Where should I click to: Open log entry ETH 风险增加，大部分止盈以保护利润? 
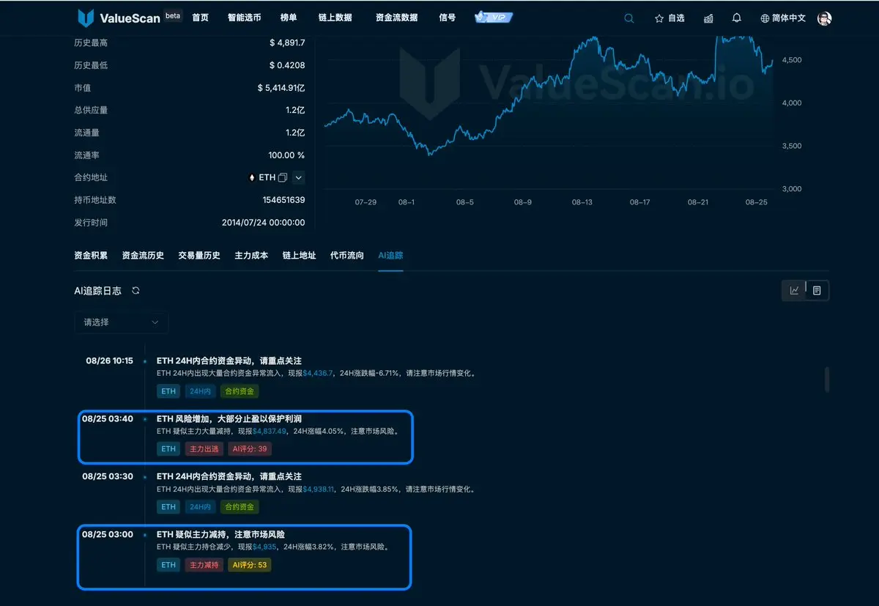(x=229, y=418)
